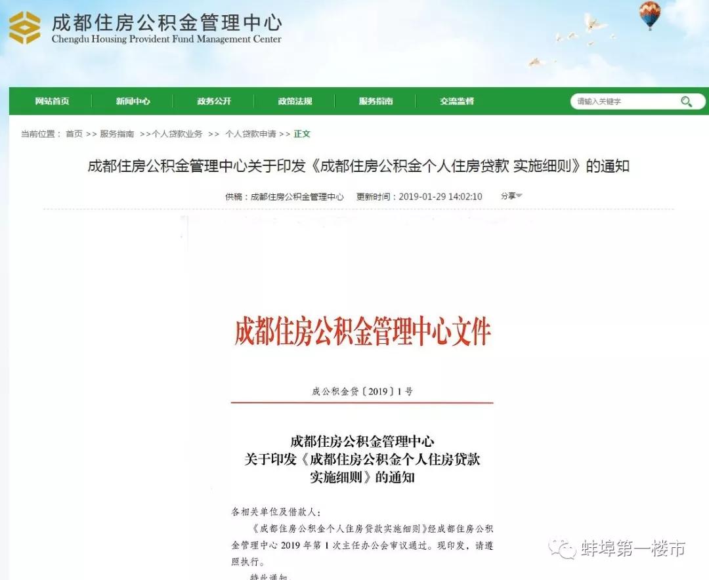
Task: Click the 各相关单位及借款人 salutation line
Action: point(276,512)
